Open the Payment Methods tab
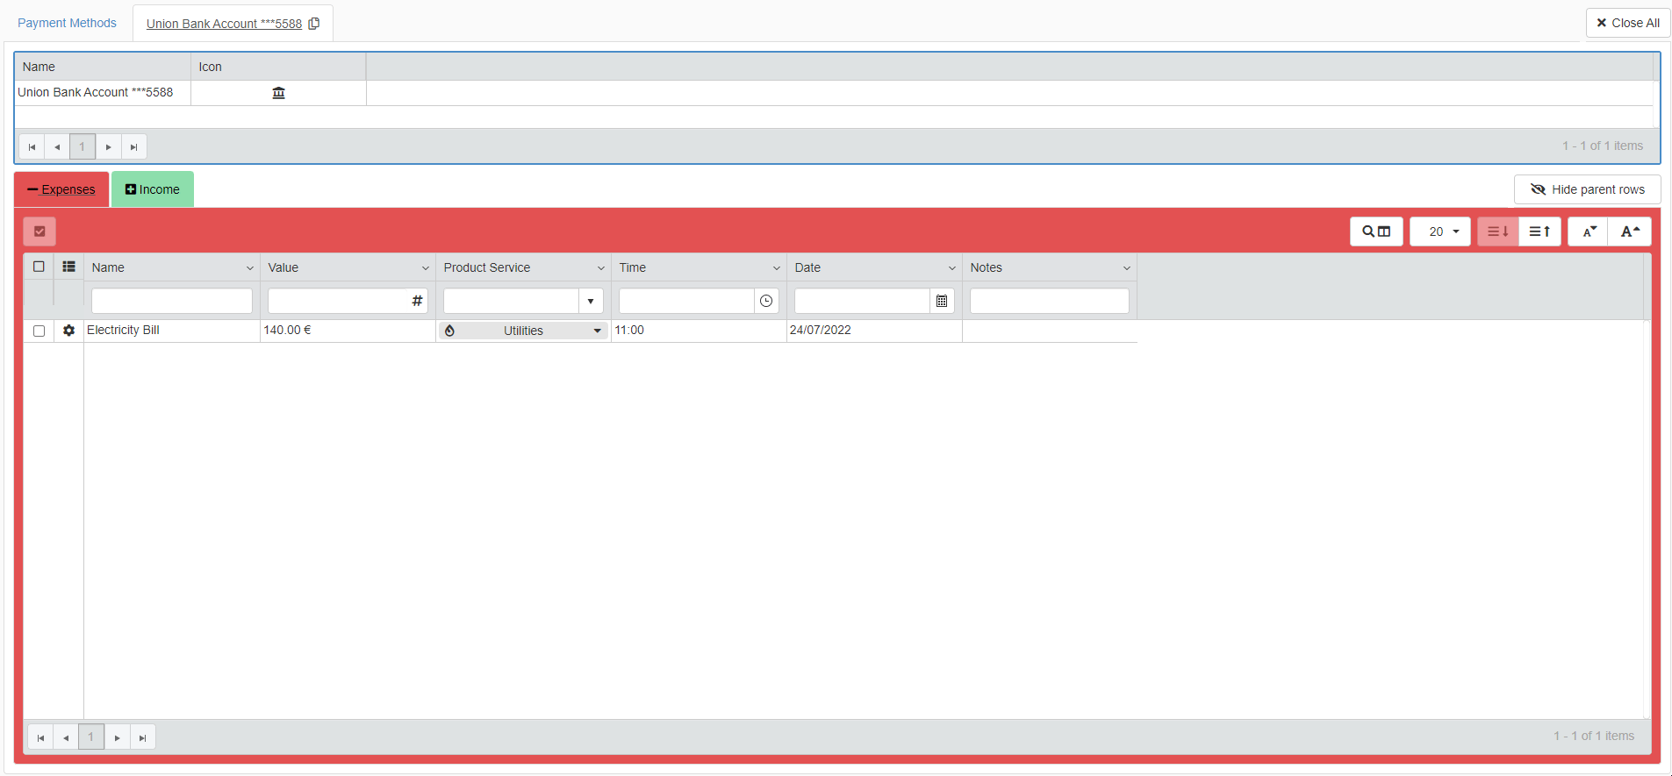 point(67,23)
